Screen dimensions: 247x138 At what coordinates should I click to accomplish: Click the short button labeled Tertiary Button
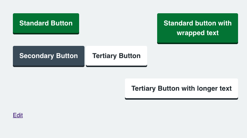pyautogui.click(x=116, y=56)
